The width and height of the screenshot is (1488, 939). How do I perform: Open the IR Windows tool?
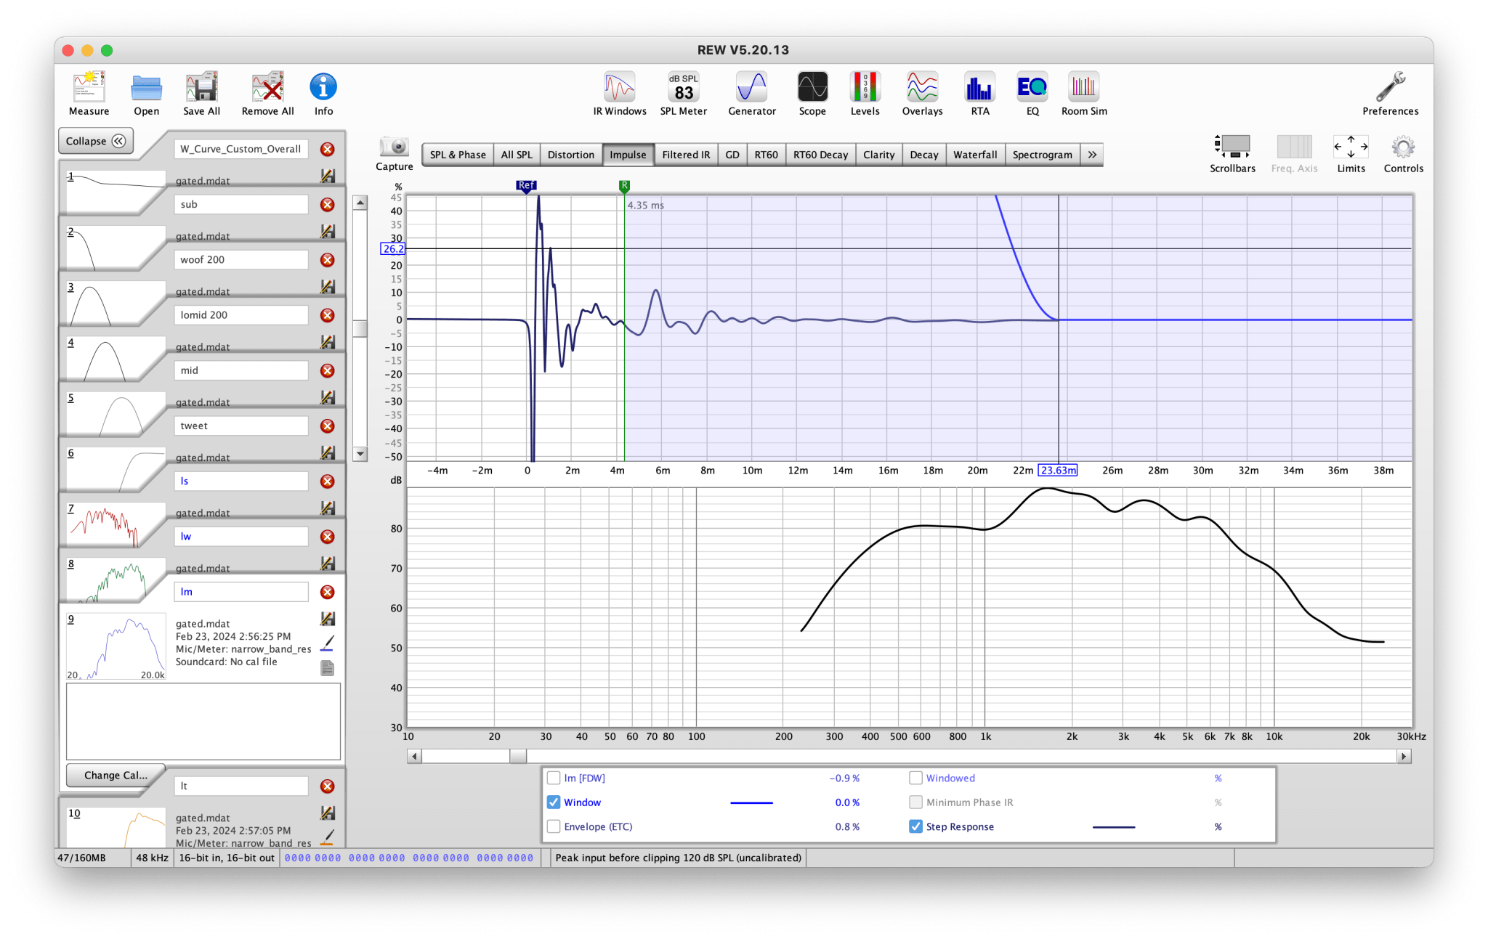tap(619, 94)
